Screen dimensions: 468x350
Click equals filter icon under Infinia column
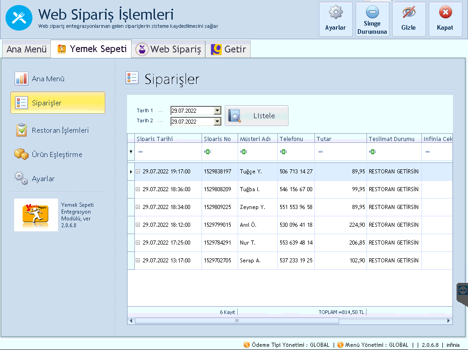(x=427, y=152)
